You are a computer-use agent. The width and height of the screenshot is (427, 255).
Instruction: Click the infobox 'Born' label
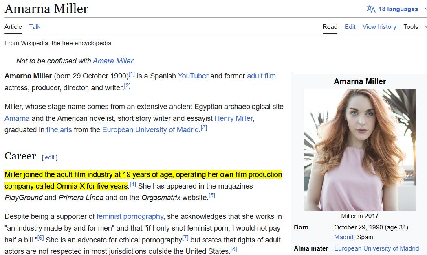301,227
